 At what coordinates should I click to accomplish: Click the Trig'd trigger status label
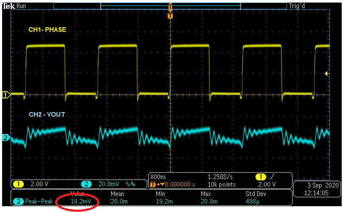(x=297, y=6)
